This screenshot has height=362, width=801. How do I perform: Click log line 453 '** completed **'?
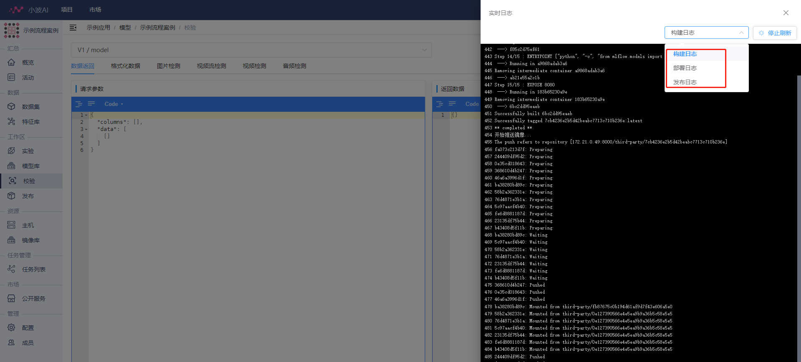tap(513, 128)
